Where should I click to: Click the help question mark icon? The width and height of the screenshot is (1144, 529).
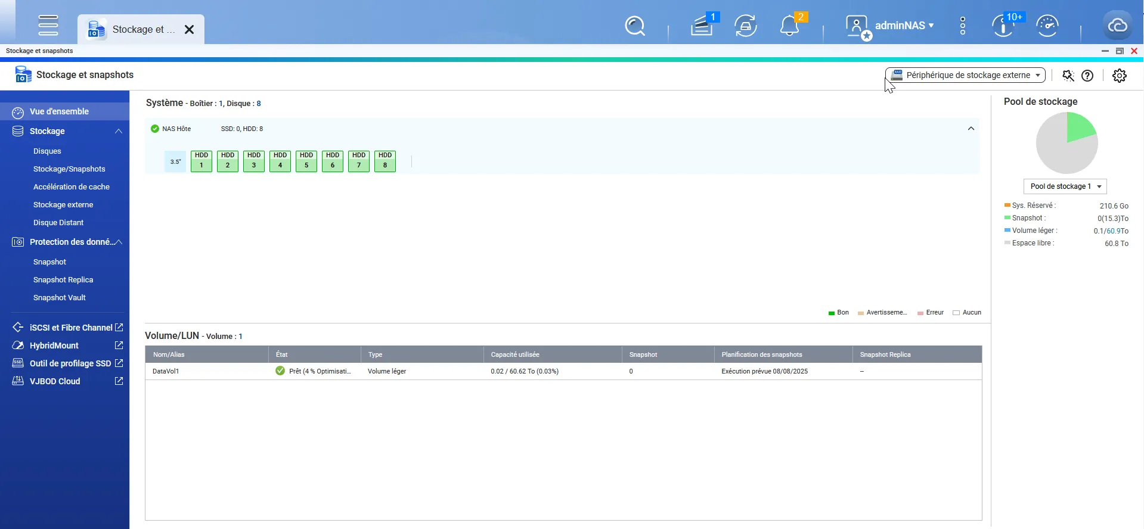(1087, 76)
